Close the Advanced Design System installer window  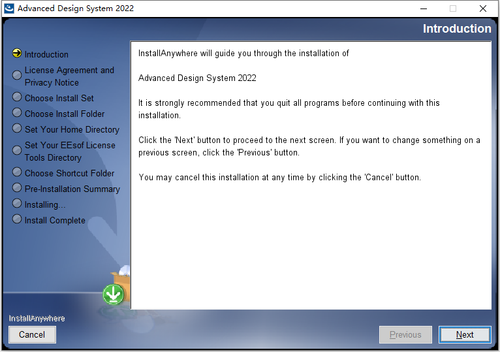click(483, 8)
